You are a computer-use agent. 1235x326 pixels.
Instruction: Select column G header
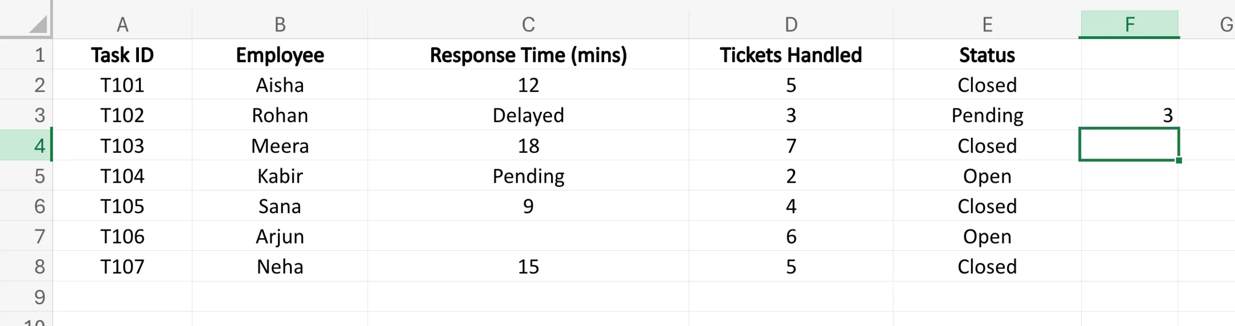(x=1225, y=24)
